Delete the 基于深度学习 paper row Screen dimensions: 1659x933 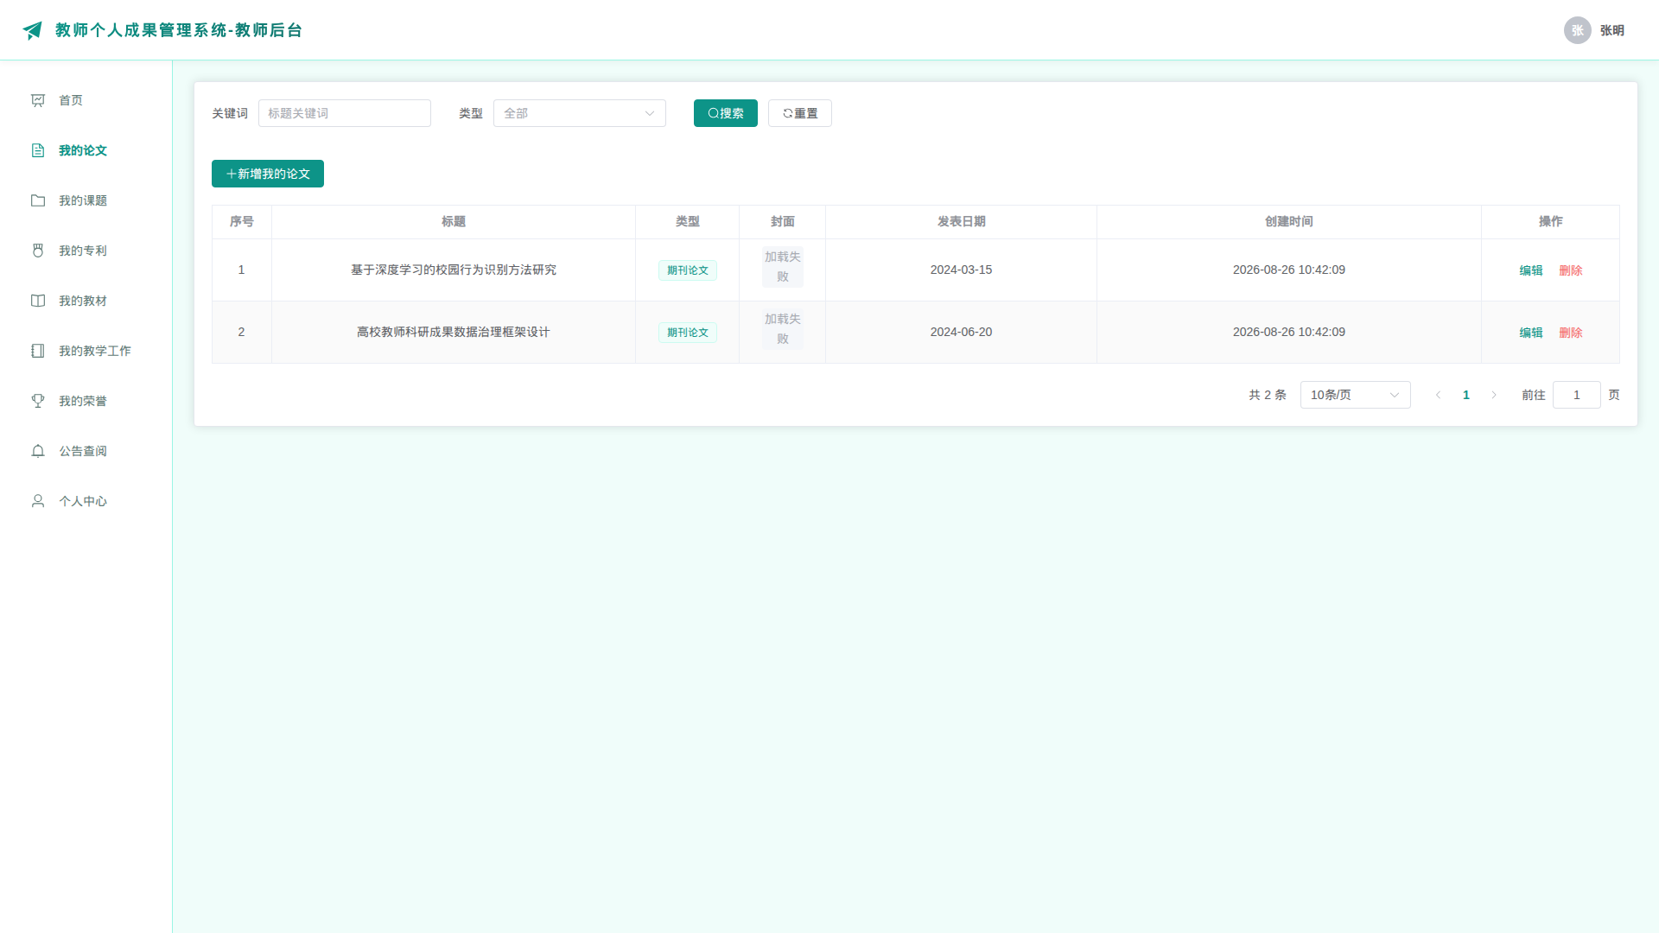(x=1571, y=270)
